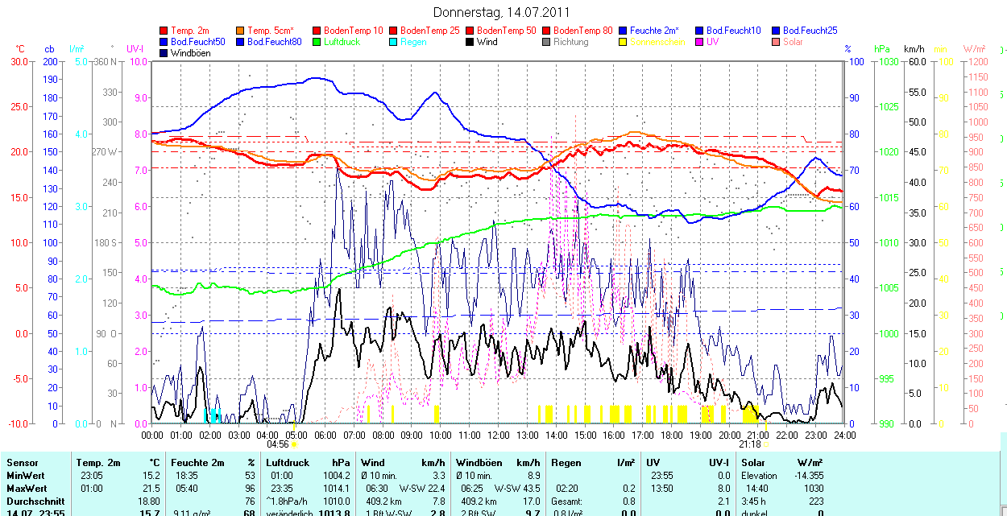Click the magenta UV legend swatch

[x=699, y=42]
